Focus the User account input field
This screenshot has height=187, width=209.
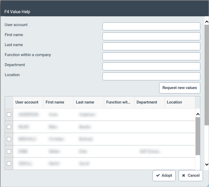(x=151, y=26)
